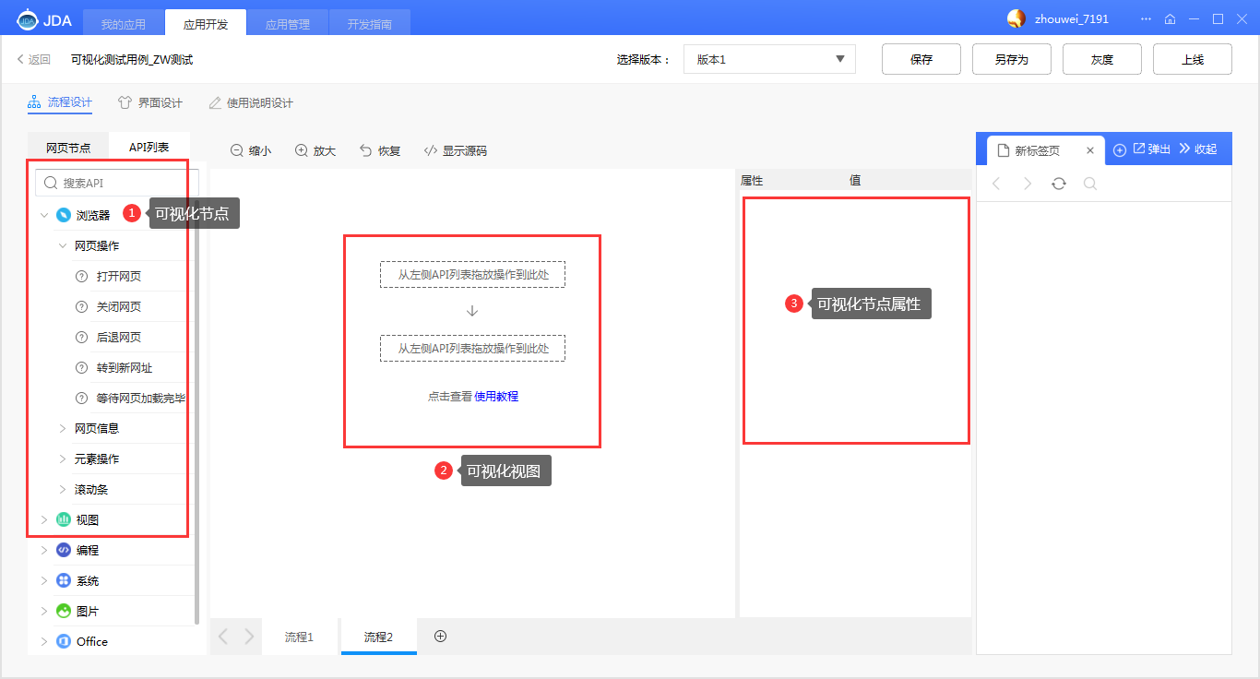Image resolution: width=1260 pixels, height=679 pixels.
Task: Click the first drop placeholder box
Action: 472,274
